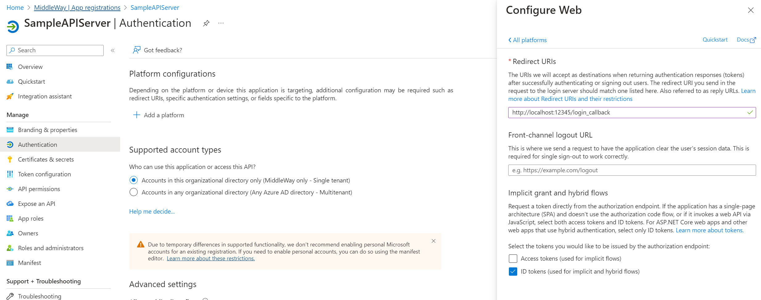Click the Expose an API cloud icon

point(10,204)
